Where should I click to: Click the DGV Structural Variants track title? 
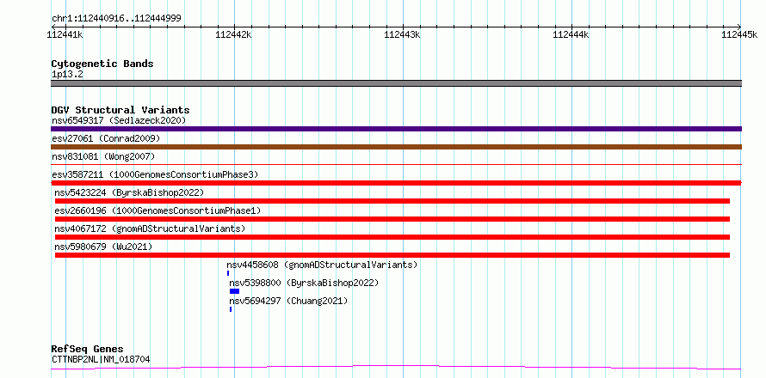click(x=120, y=110)
